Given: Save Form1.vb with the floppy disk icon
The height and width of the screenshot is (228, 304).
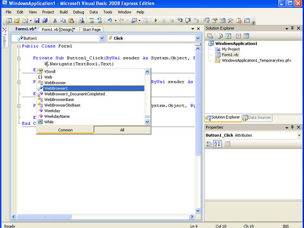Looking at the screenshot, I should click(37, 20).
